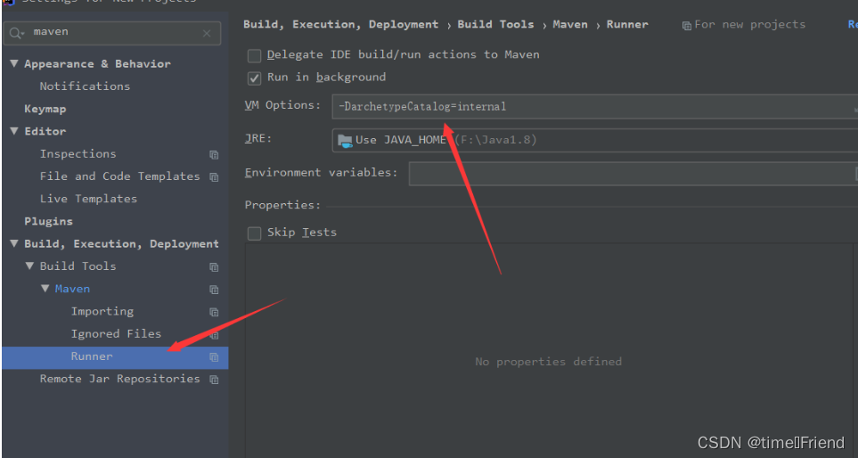Collapse the Editor section
Screen dimensions: 858x458
14,131
